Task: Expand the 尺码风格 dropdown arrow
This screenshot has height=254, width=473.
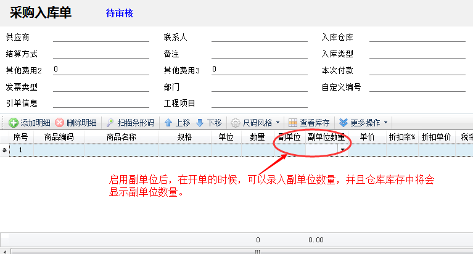Action: pyautogui.click(x=278, y=123)
